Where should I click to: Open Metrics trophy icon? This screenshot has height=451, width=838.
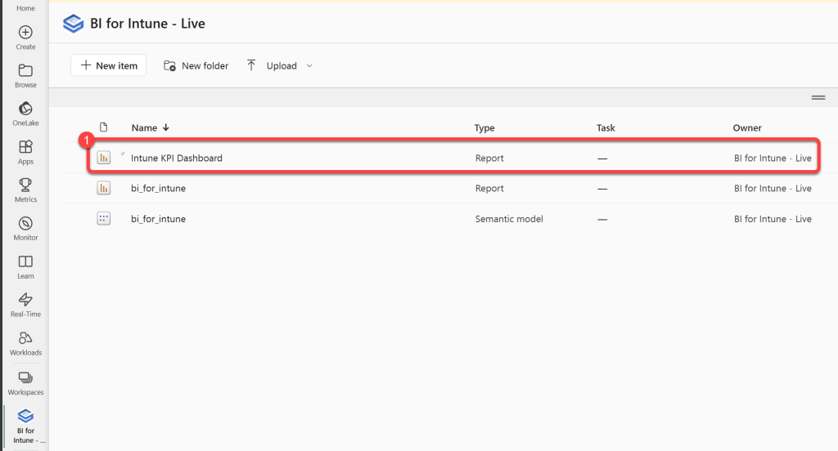pyautogui.click(x=25, y=185)
